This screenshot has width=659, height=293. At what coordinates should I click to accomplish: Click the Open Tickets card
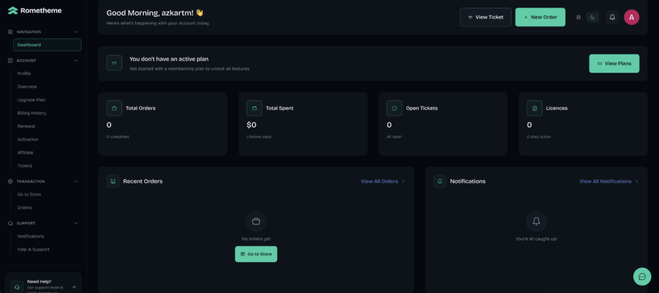[443, 124]
